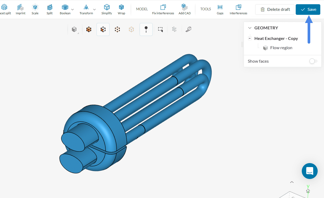Image resolution: width=324 pixels, height=198 pixels.
Task: Collapse the GEOMETRY panel section
Action: pyautogui.click(x=249, y=28)
